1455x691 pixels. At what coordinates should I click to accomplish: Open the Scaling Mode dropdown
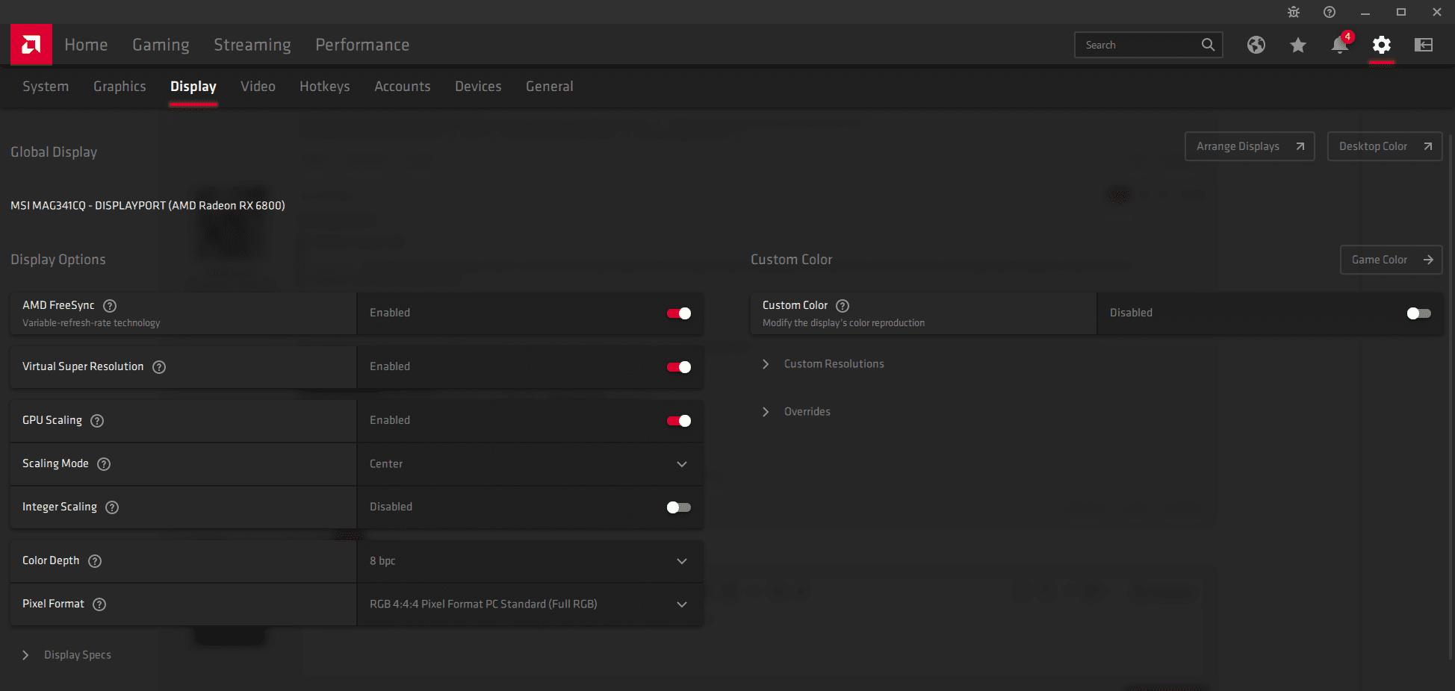point(530,464)
